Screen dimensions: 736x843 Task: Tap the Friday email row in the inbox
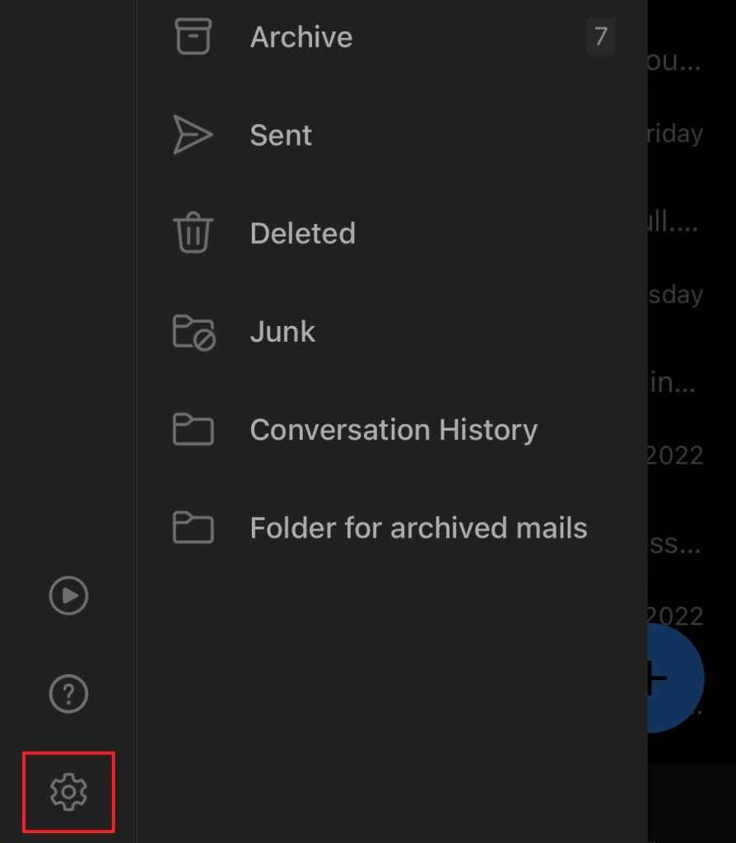point(678,133)
